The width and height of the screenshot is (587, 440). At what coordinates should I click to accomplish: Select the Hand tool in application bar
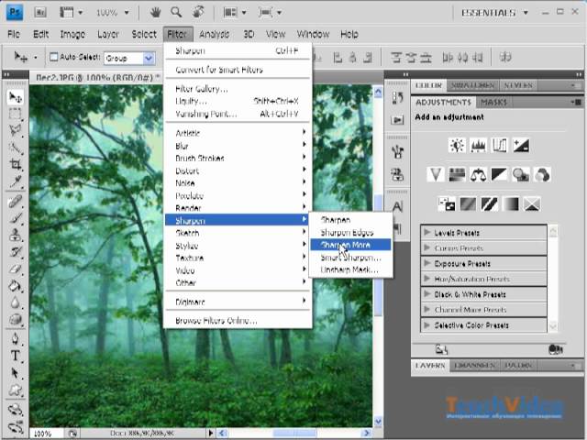[155, 12]
